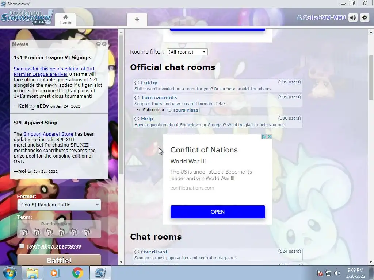The height and width of the screenshot is (280, 374).
Task: Click the Chat rooms heading
Action: pos(156,237)
